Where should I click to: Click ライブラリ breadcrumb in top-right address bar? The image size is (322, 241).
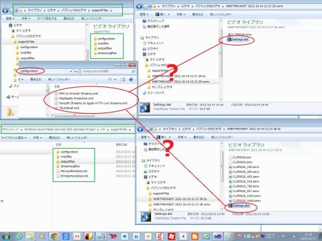point(168,6)
